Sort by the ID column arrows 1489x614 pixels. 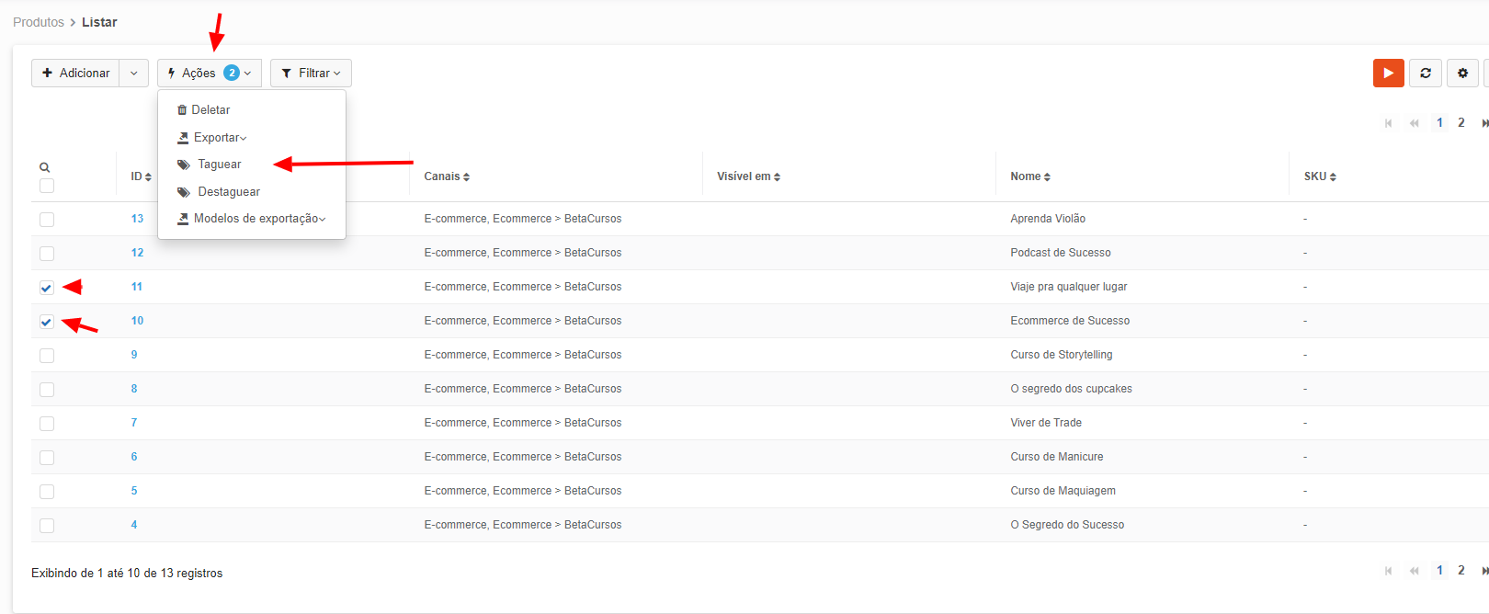click(148, 176)
